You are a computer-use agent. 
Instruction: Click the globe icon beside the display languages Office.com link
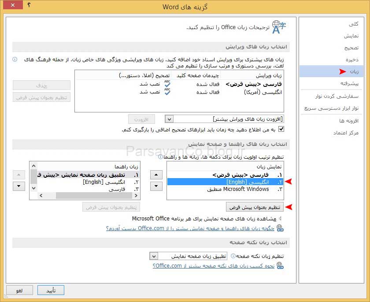(x=280, y=228)
